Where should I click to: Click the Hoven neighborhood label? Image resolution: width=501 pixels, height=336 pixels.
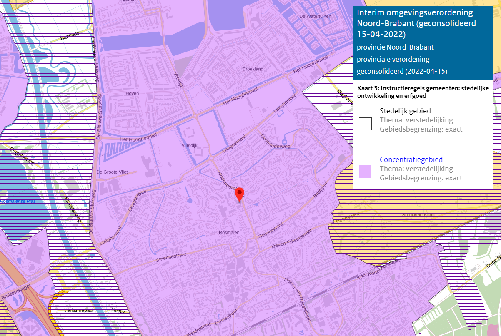(132, 93)
